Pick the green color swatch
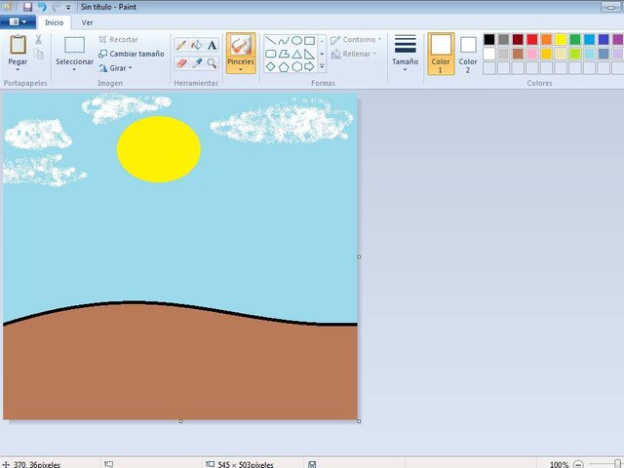 (575, 39)
